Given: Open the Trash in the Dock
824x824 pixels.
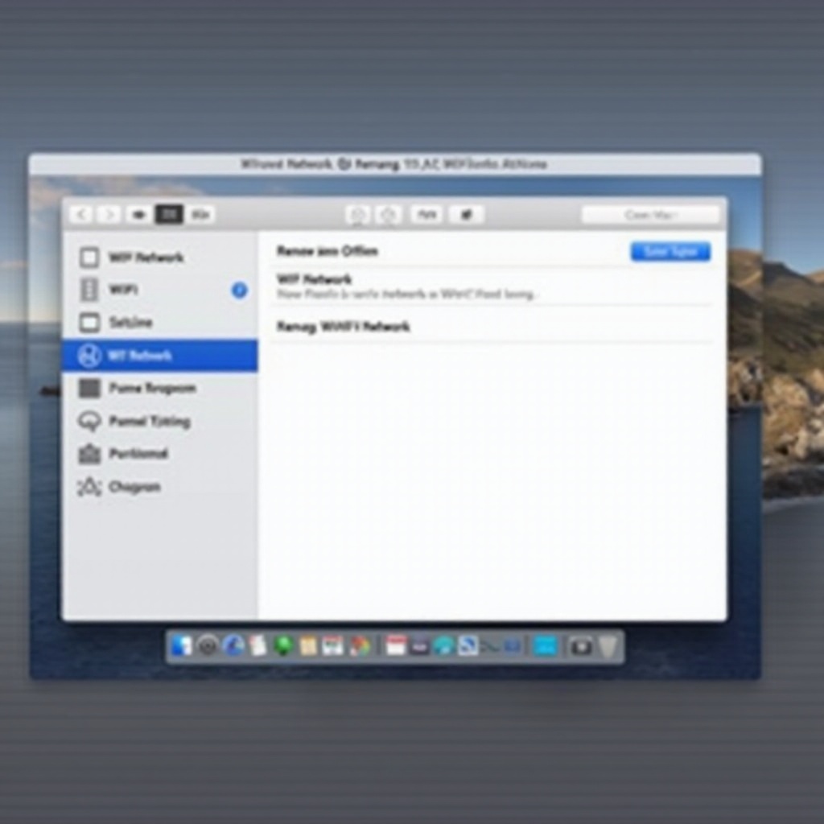Looking at the screenshot, I should [608, 645].
